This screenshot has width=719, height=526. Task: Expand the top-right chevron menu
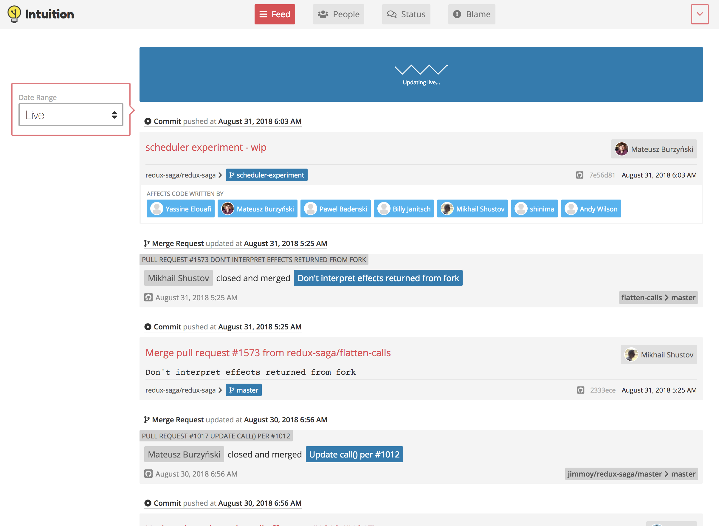700,14
